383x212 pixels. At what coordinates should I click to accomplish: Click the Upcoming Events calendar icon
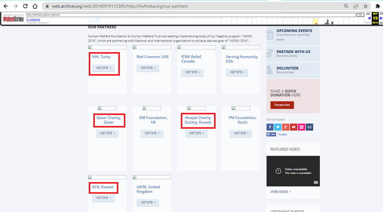pos(270,34)
